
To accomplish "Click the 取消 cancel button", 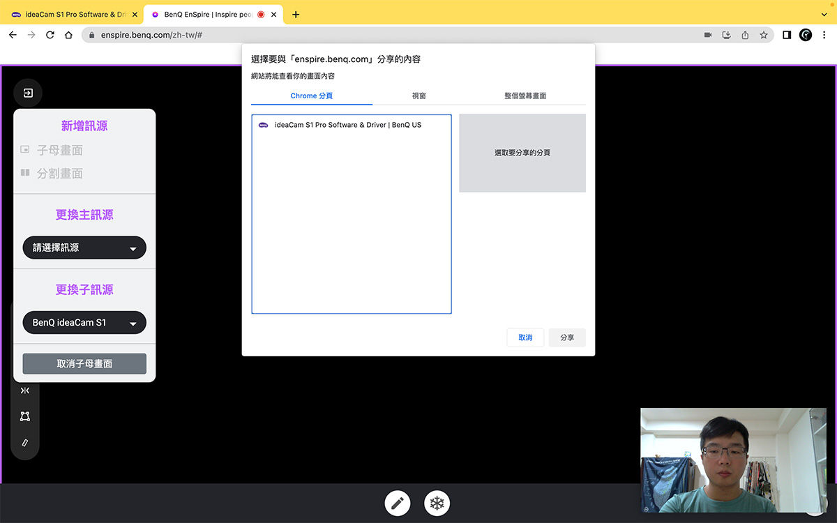I will click(x=525, y=338).
